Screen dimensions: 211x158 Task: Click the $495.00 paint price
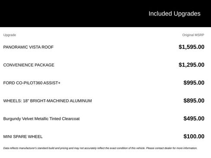click(194, 118)
